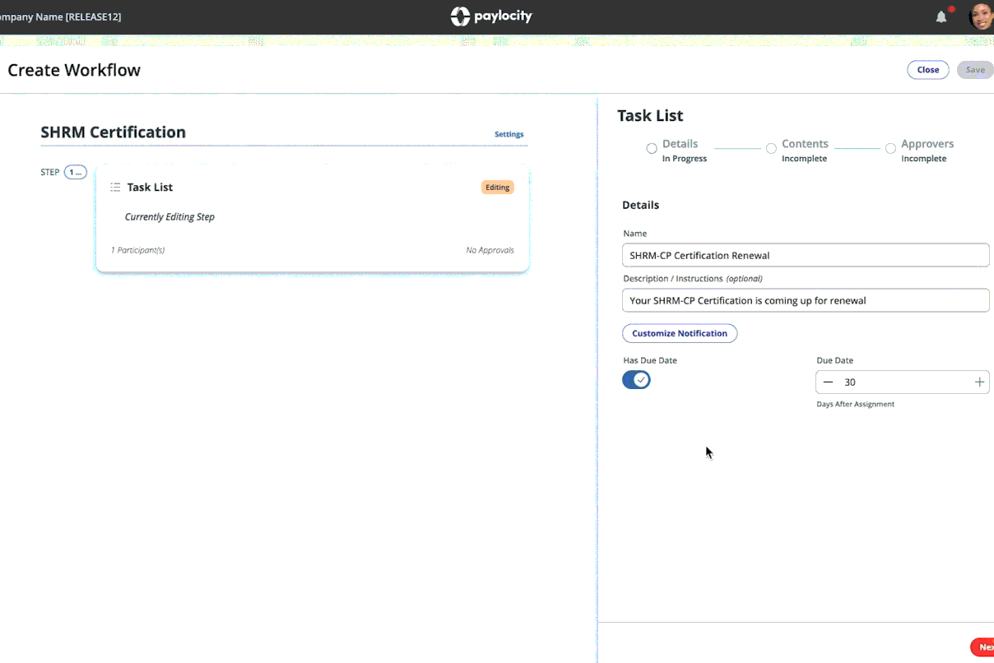Increase due date with plus icon
The height and width of the screenshot is (663, 994).
click(979, 382)
